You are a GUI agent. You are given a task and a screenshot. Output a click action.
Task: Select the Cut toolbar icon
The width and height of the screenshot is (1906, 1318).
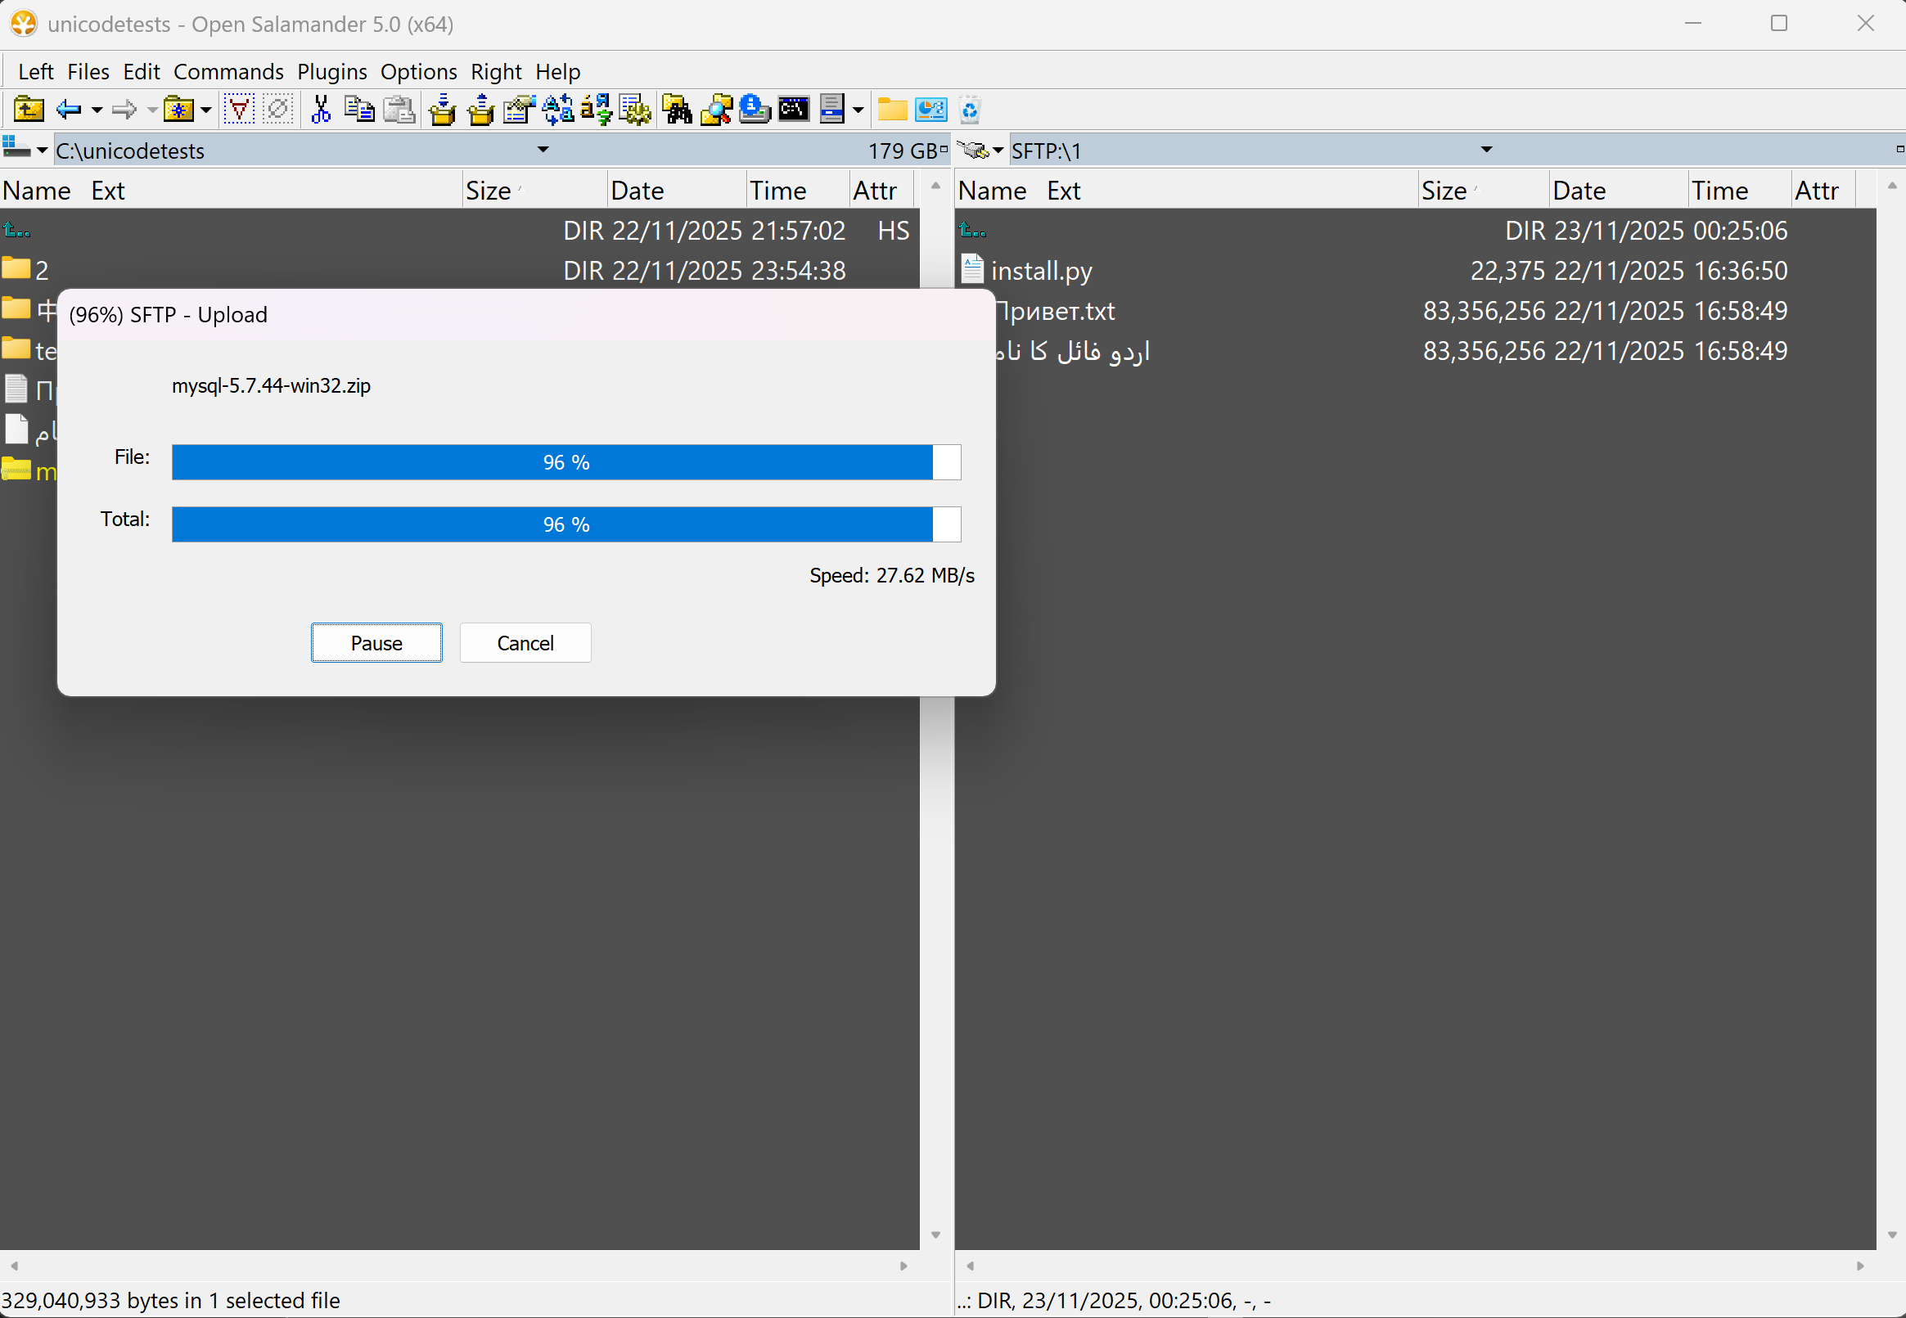pyautogui.click(x=320, y=109)
